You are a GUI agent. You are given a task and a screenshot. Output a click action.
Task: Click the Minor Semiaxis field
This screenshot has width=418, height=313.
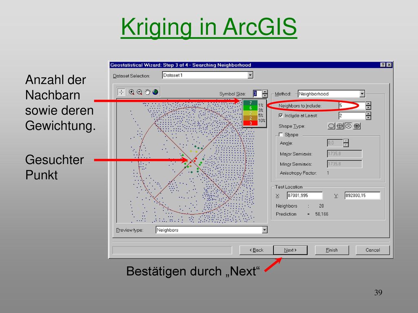point(345,164)
